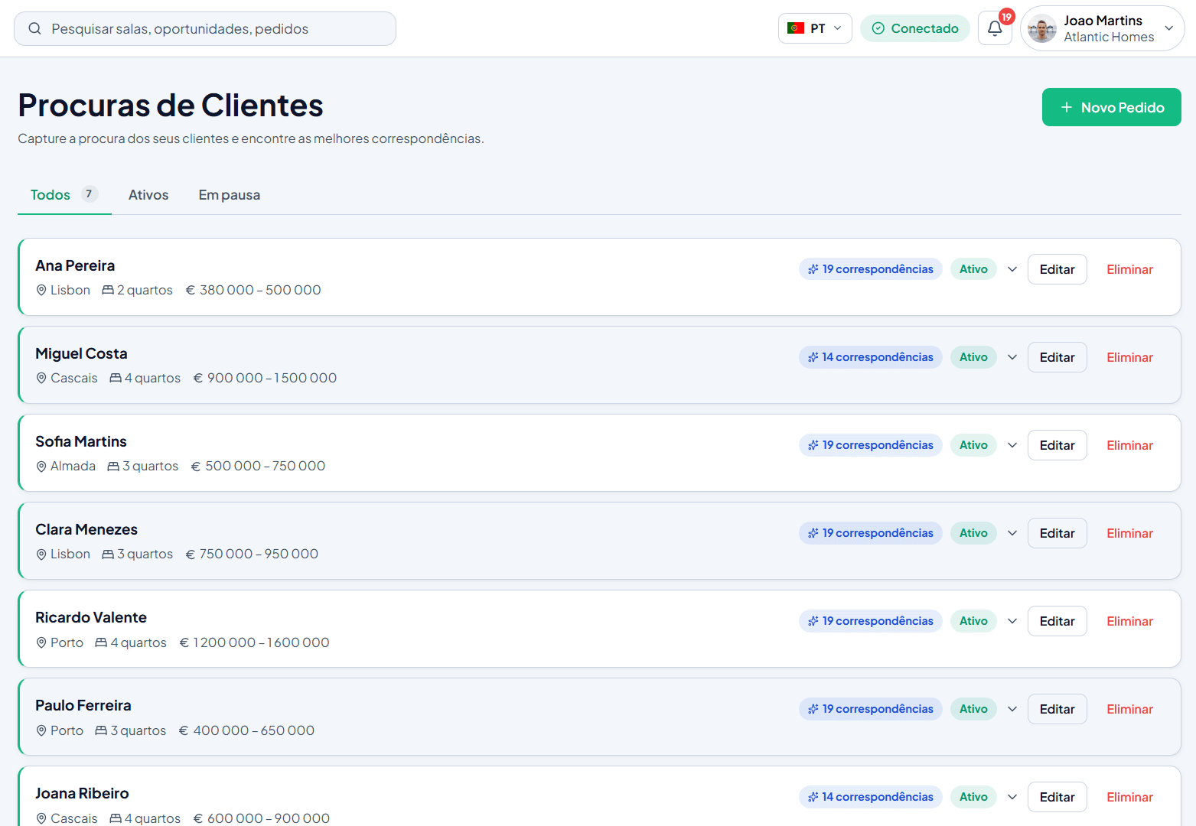The height and width of the screenshot is (826, 1196).
Task: Edit Paulo Ferreira's request
Action: click(x=1057, y=709)
